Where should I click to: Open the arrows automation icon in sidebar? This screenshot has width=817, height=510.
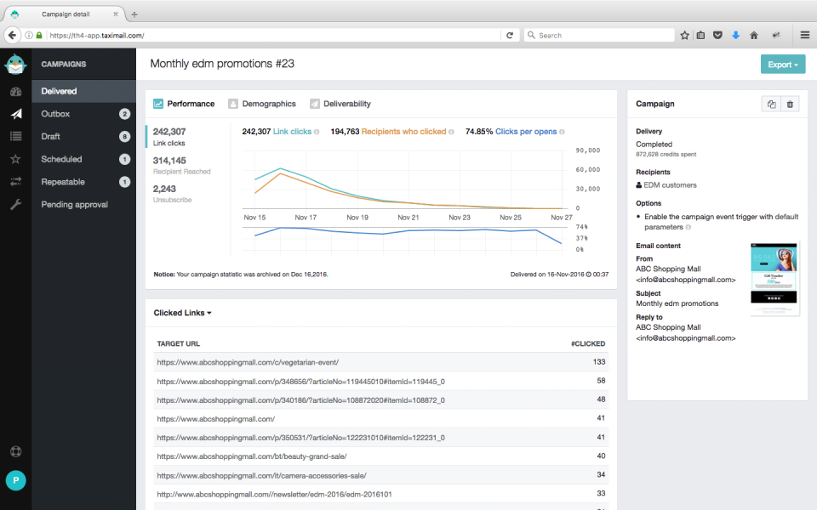(x=15, y=182)
